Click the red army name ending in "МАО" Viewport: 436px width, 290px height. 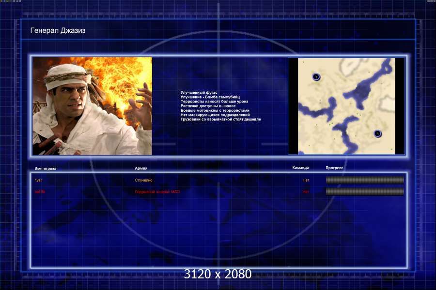coord(157,192)
